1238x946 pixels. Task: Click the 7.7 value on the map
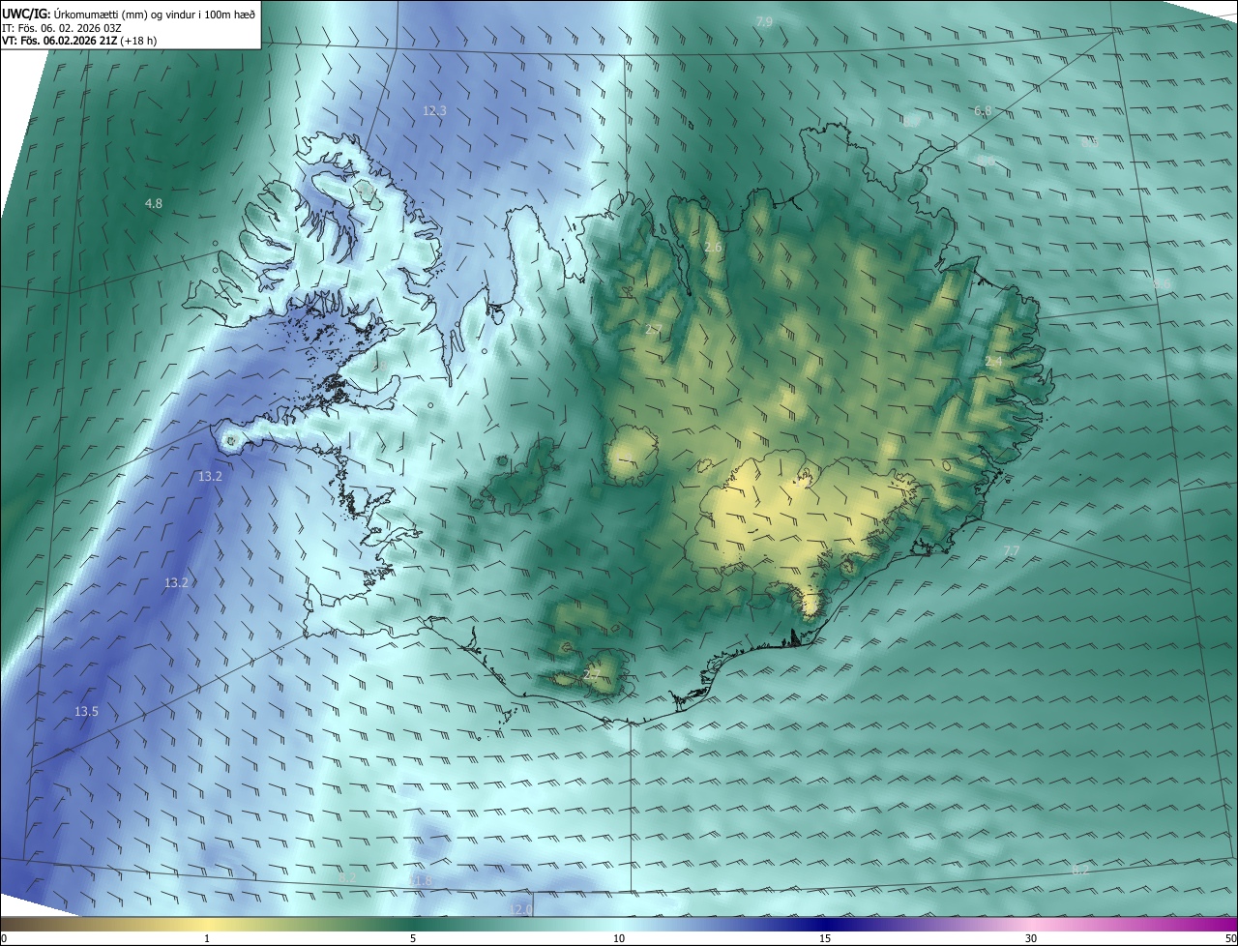1011,550
